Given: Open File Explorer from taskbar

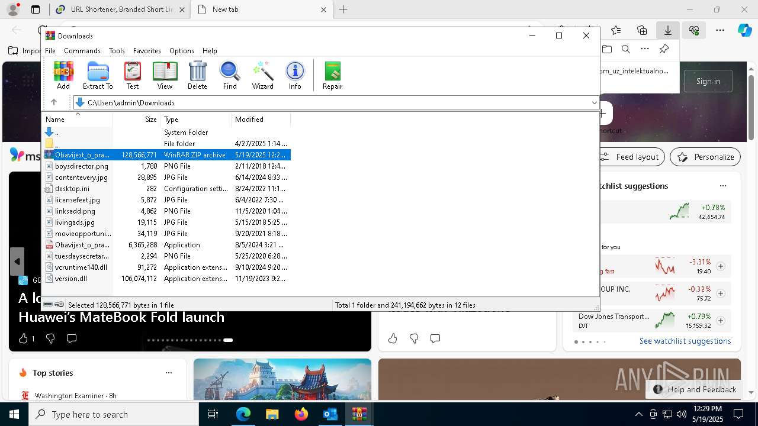Looking at the screenshot, I should click(272, 414).
